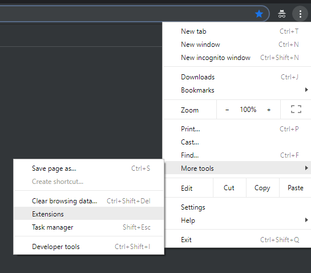This screenshot has height=273, width=311.
Task: Expand the Bookmarks submenu arrow
Action: click(x=306, y=90)
